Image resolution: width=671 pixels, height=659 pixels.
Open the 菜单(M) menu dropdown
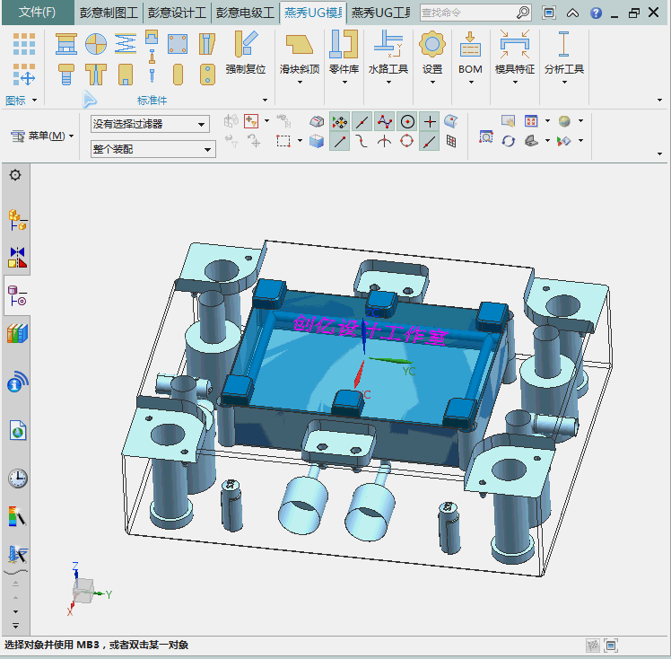[x=42, y=136]
